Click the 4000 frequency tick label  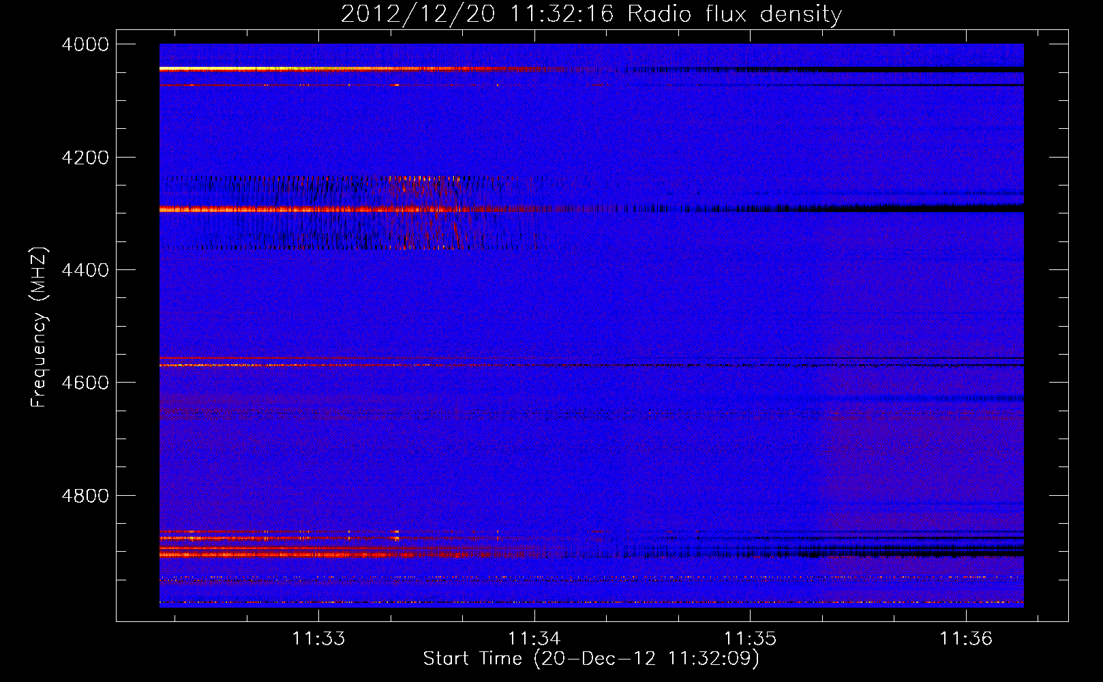click(85, 44)
